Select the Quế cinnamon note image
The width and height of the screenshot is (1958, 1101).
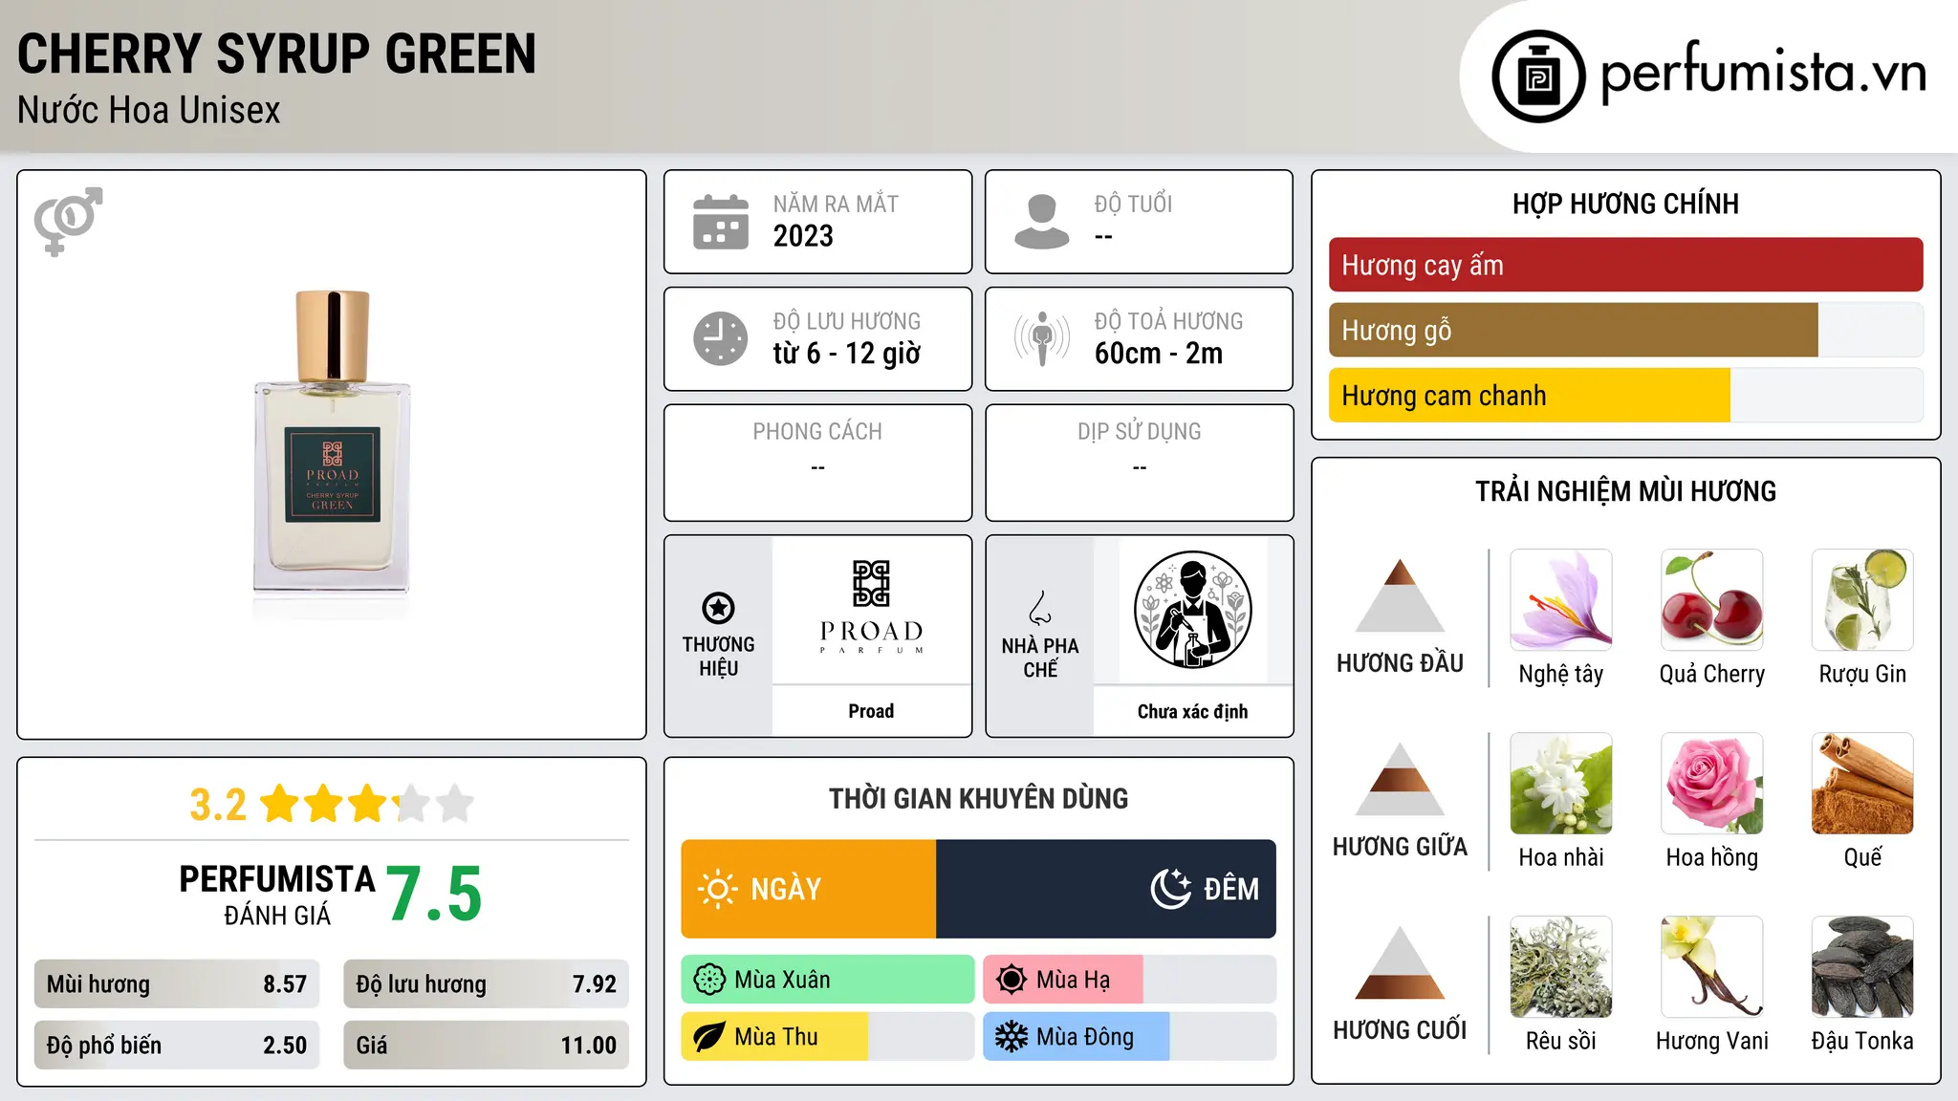pos(1862,784)
